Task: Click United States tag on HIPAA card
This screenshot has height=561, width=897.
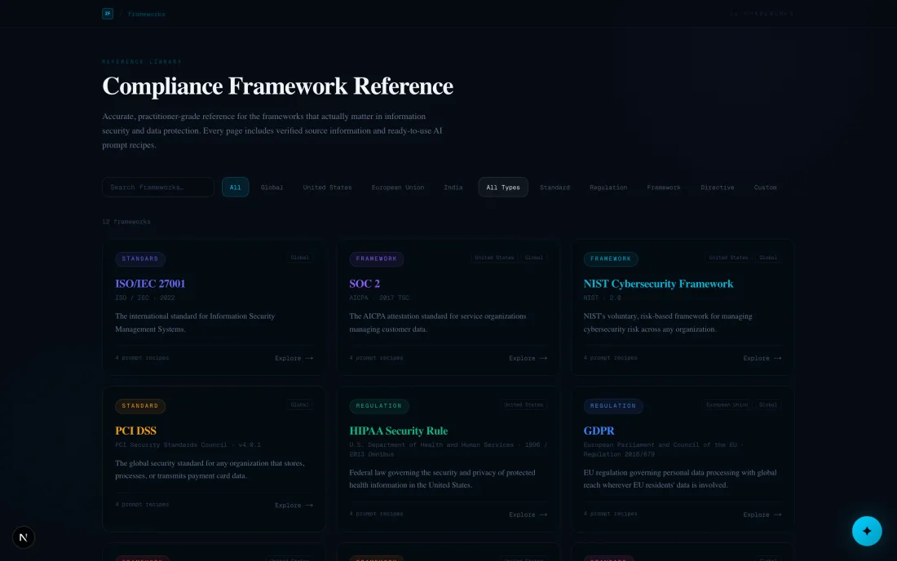Action: pos(524,404)
